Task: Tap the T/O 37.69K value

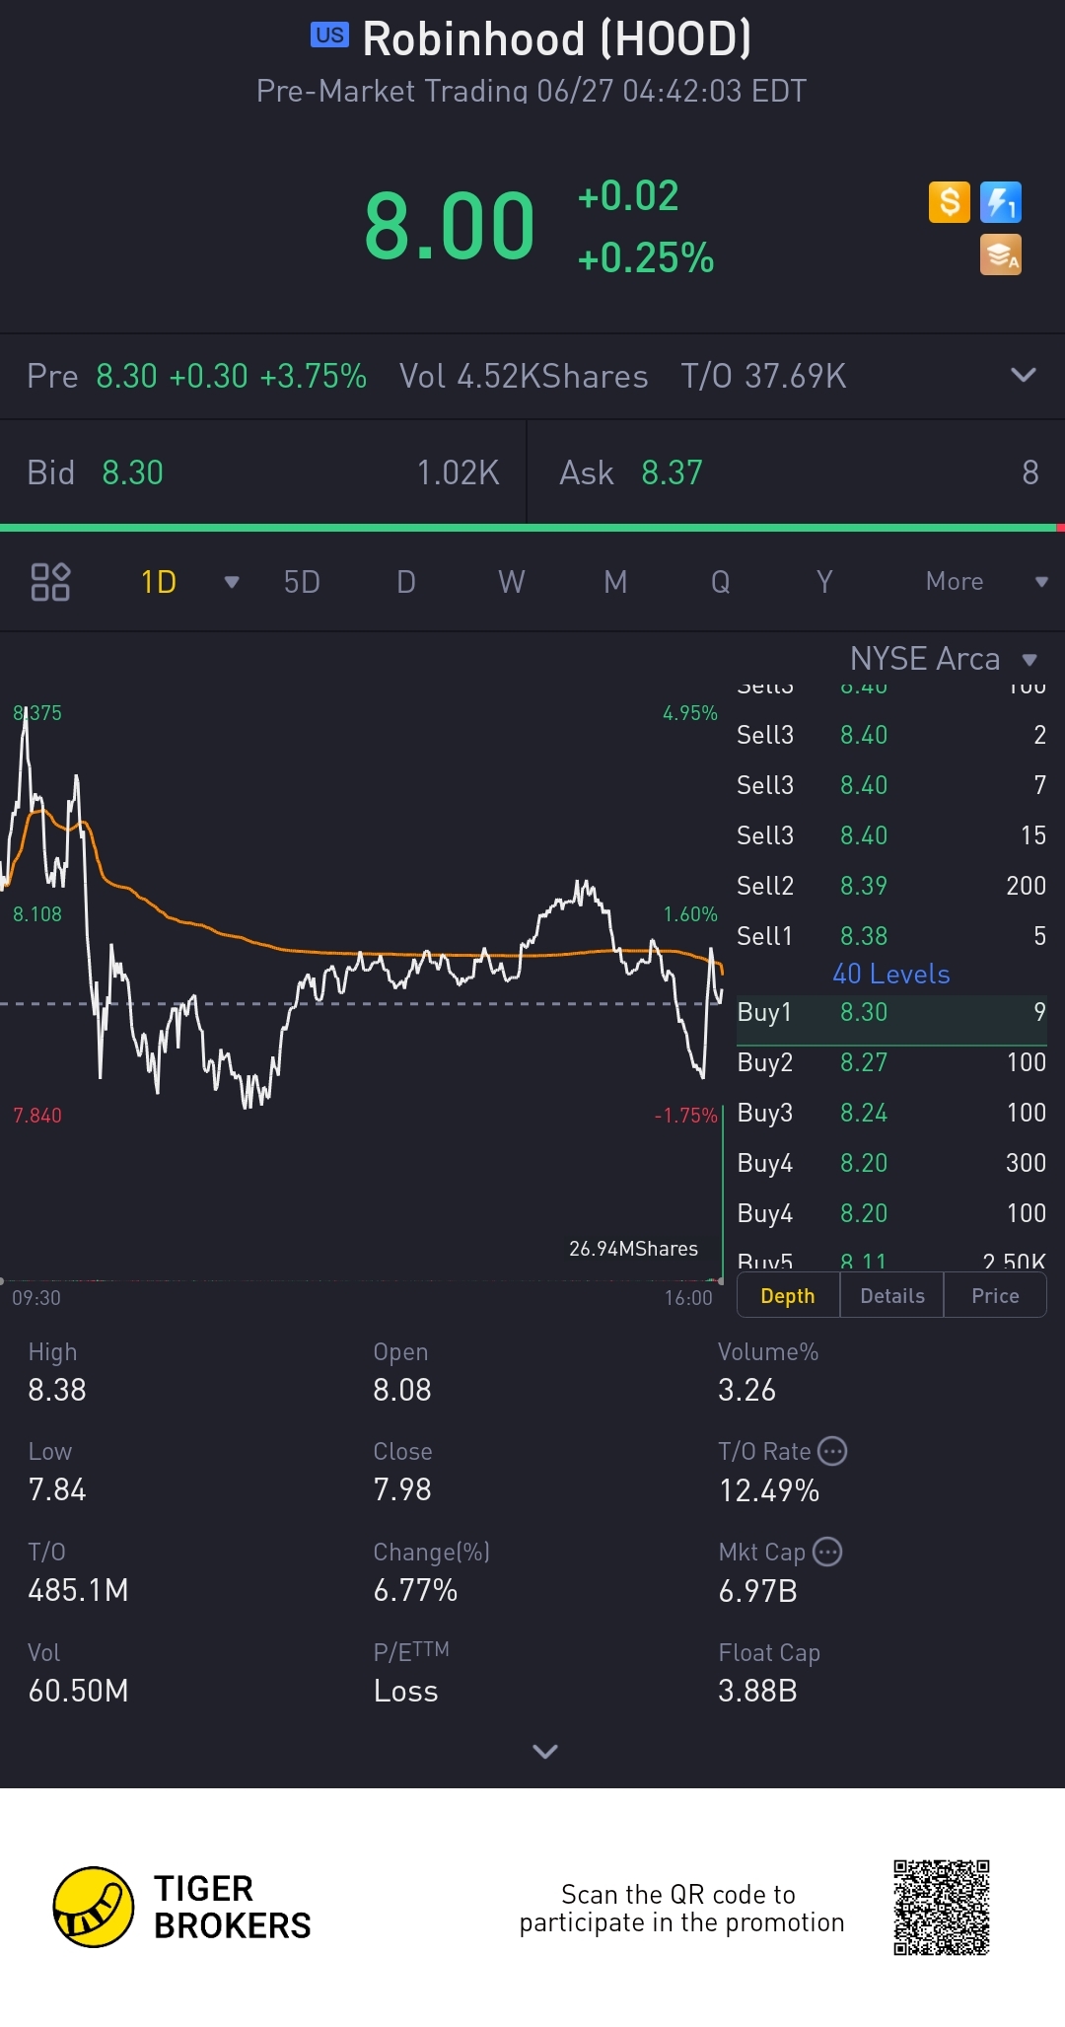Action: click(763, 376)
